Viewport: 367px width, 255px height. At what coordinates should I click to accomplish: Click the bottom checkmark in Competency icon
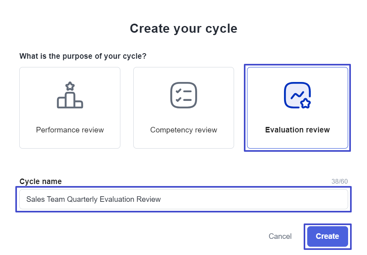tap(179, 99)
